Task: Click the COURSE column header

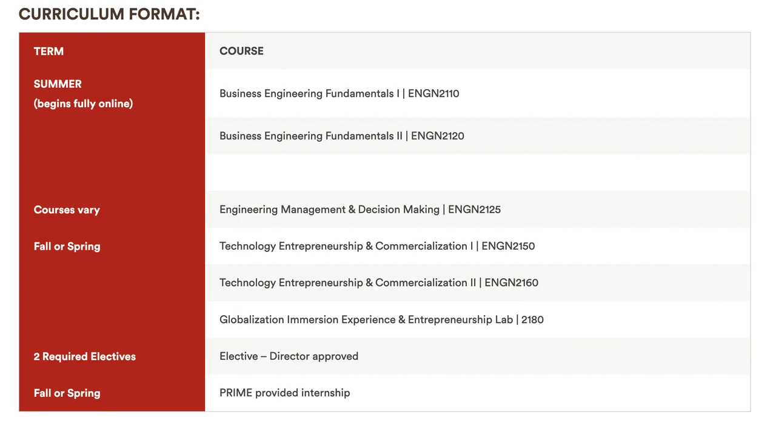Action: pyautogui.click(x=241, y=52)
